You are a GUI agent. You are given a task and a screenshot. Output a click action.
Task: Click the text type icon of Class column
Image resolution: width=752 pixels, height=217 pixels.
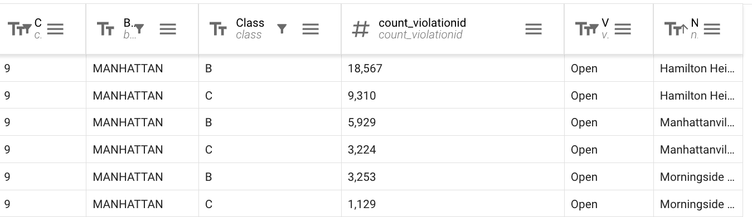click(218, 29)
